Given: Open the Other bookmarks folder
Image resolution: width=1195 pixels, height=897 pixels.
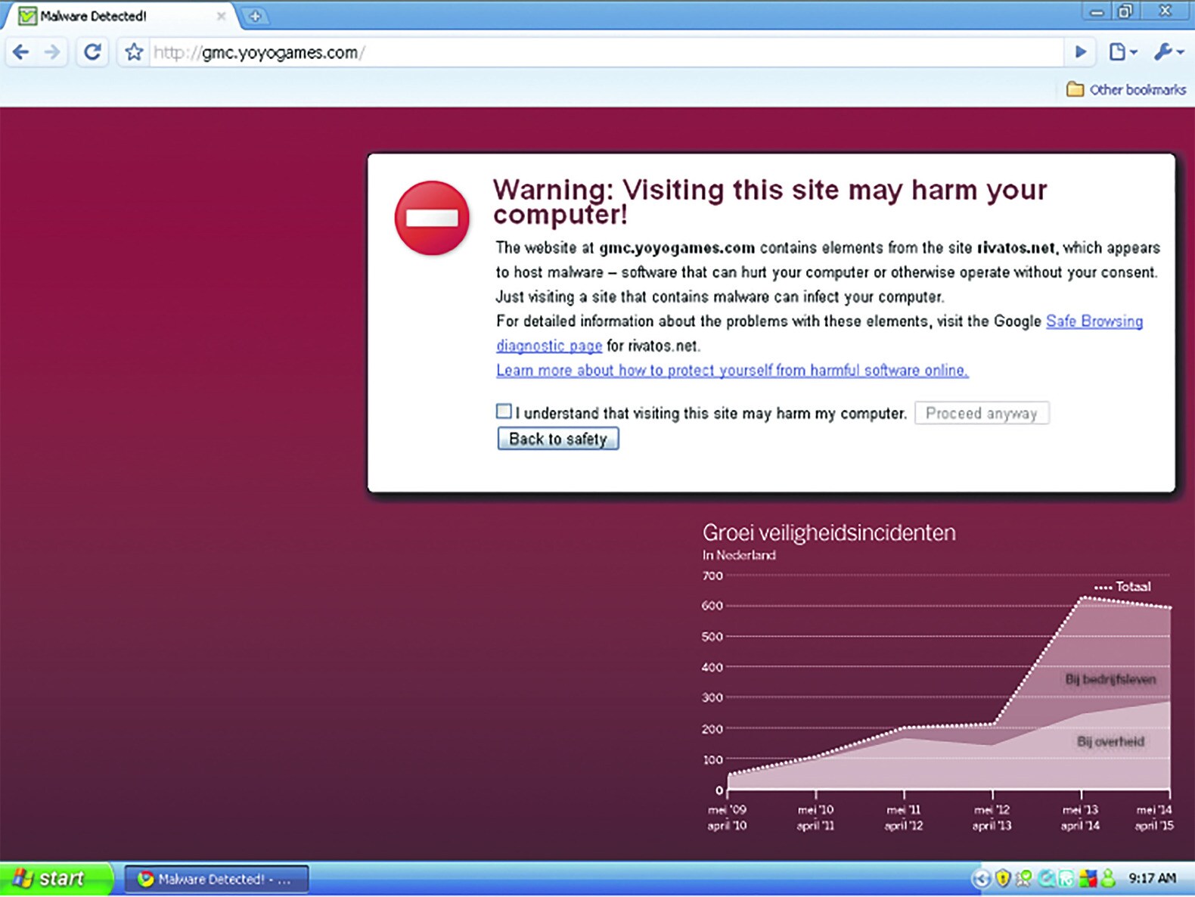Looking at the screenshot, I should pyautogui.click(x=1126, y=89).
